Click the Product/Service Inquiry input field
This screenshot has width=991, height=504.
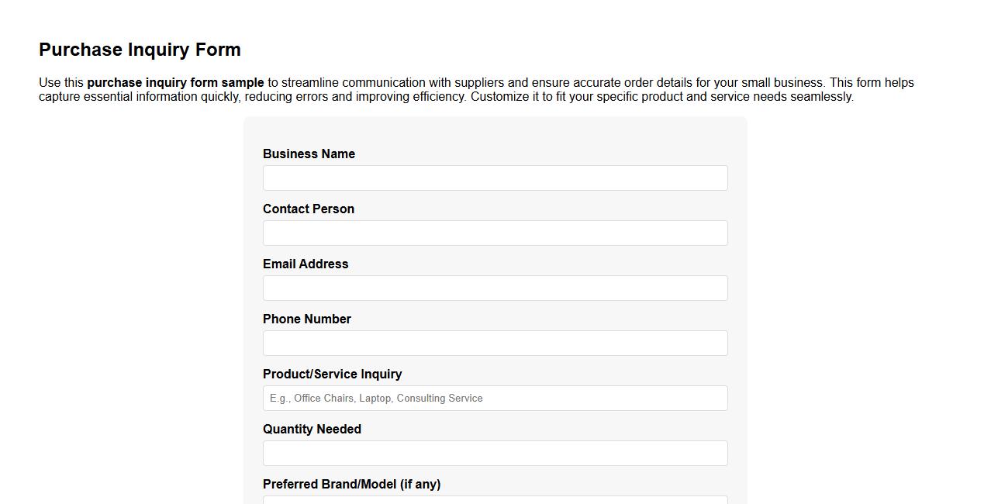[x=495, y=398]
